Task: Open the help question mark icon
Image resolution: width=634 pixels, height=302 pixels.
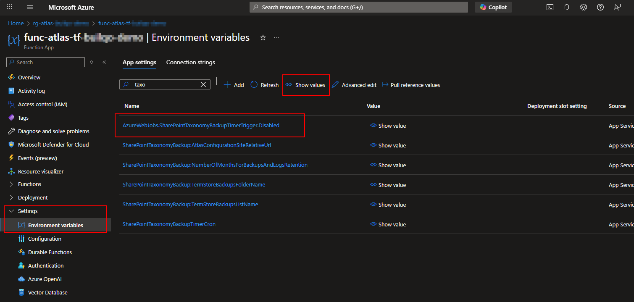Action: (x=600, y=7)
